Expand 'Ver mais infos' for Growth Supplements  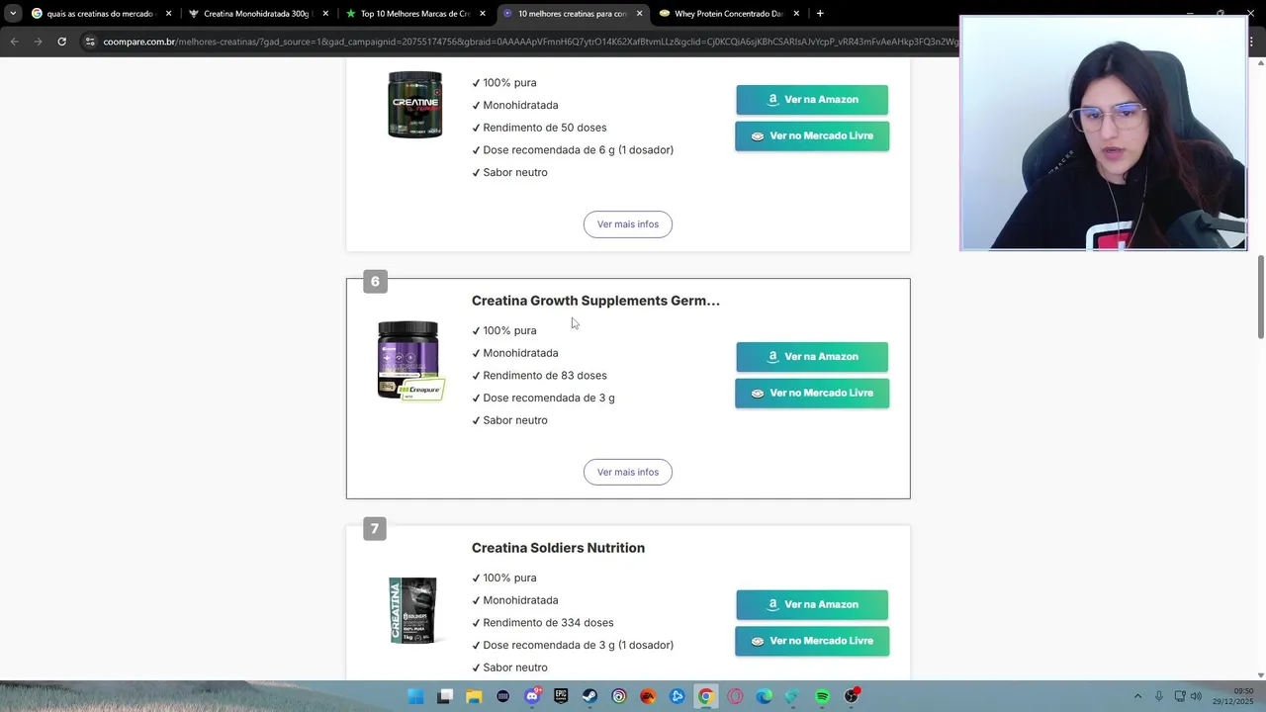(628, 472)
